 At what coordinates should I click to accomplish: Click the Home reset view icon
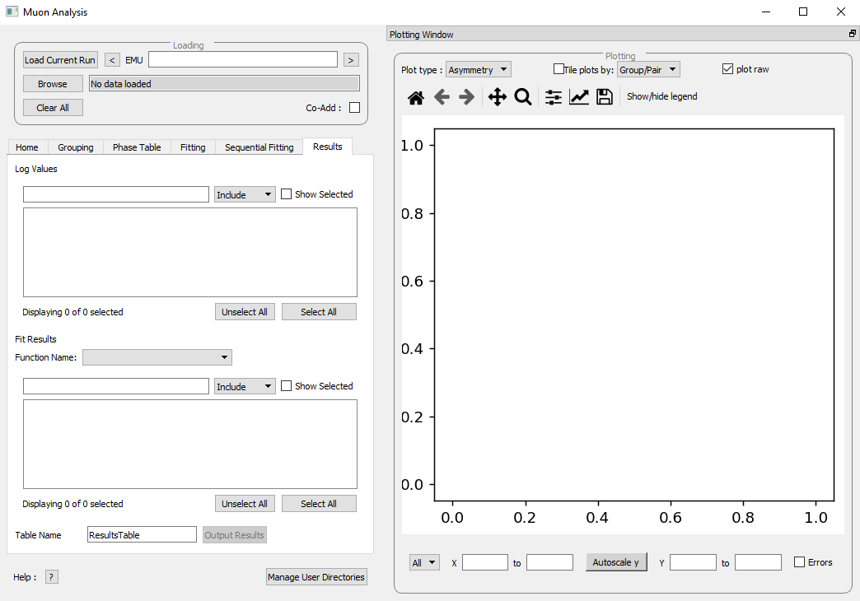416,97
